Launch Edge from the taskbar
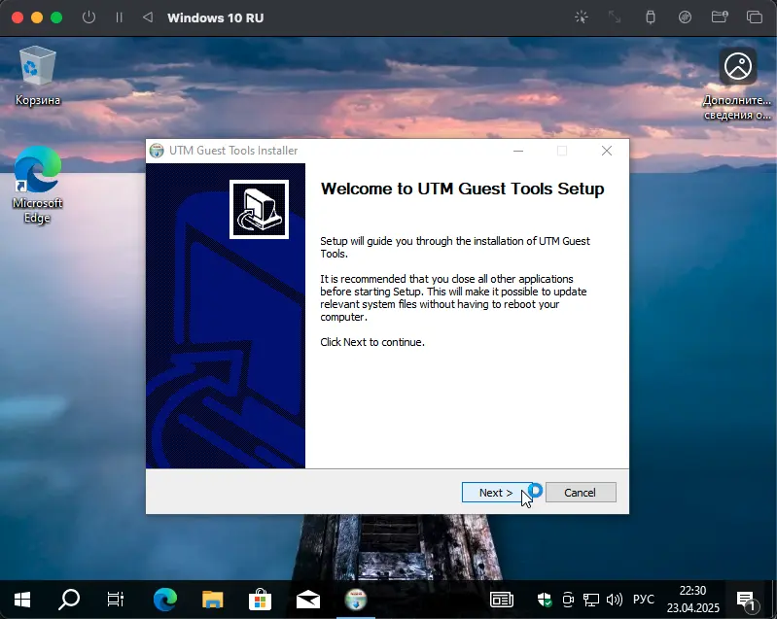Viewport: 777px width, 619px height. [165, 600]
